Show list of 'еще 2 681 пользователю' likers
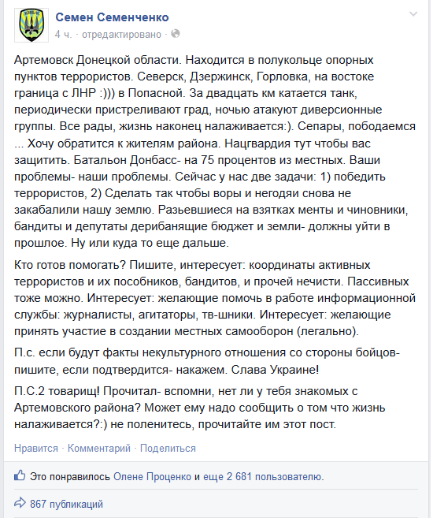 (263, 477)
